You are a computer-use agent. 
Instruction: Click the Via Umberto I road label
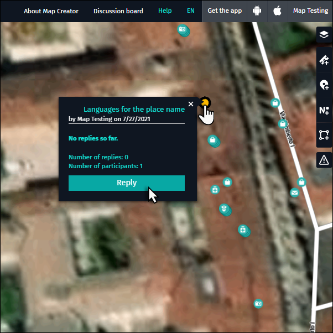coord(287,129)
